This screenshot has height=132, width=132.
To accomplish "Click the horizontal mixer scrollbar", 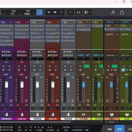I will [x=35, y=122].
